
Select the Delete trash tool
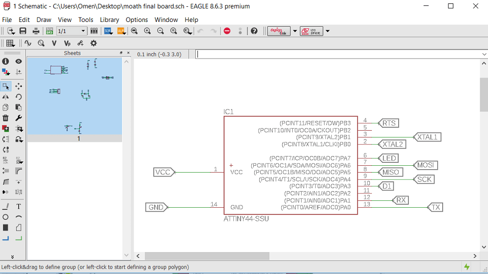pyautogui.click(x=5, y=118)
